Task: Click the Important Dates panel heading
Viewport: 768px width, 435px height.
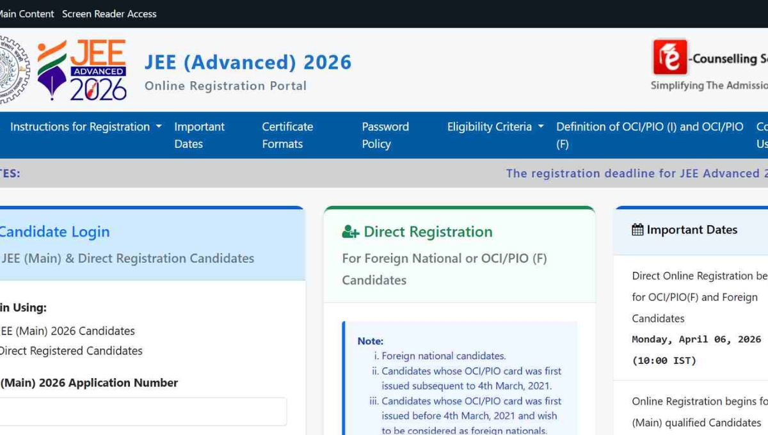Action: point(692,230)
